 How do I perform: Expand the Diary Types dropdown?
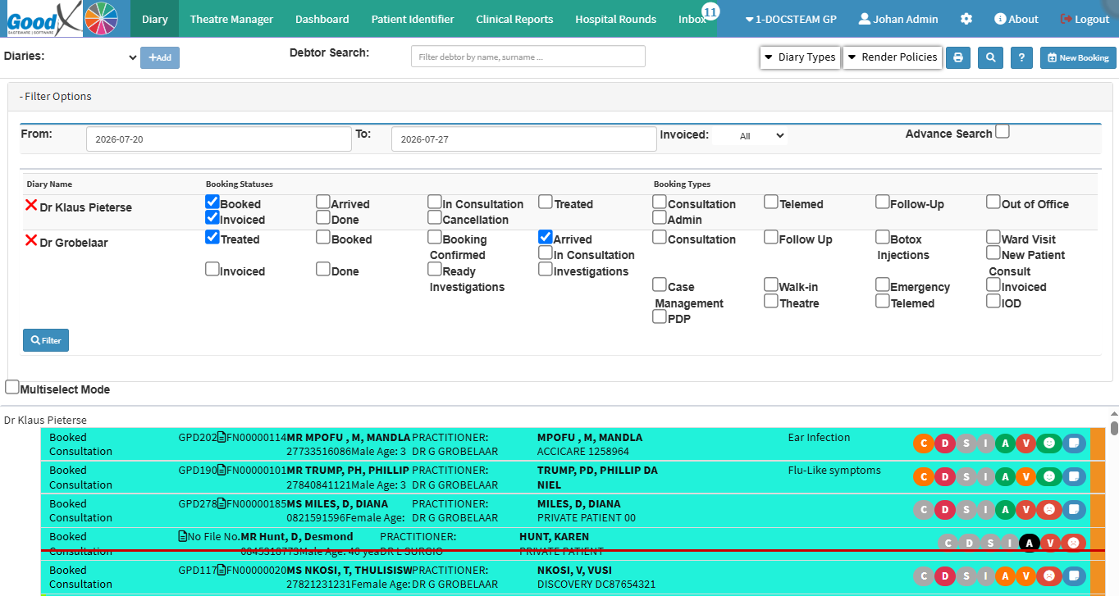tap(801, 57)
